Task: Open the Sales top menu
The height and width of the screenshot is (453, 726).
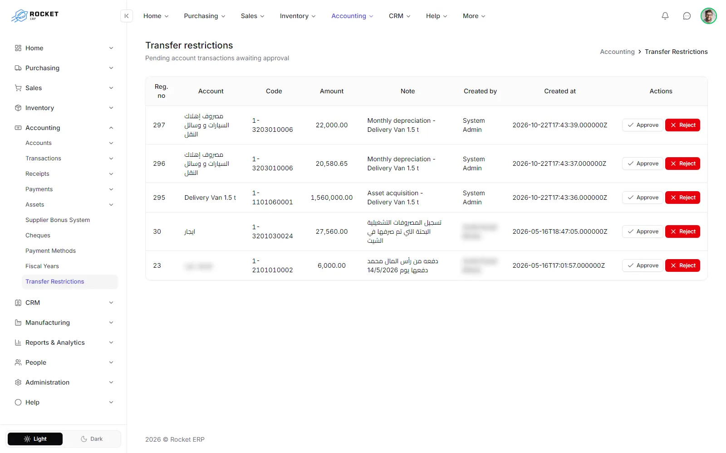Action: click(253, 16)
